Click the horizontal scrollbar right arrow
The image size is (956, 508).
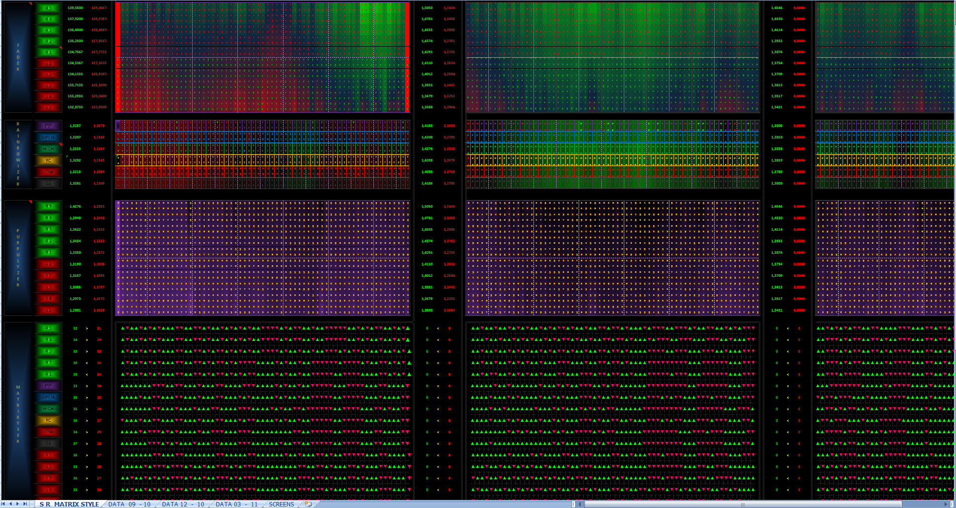[946, 504]
